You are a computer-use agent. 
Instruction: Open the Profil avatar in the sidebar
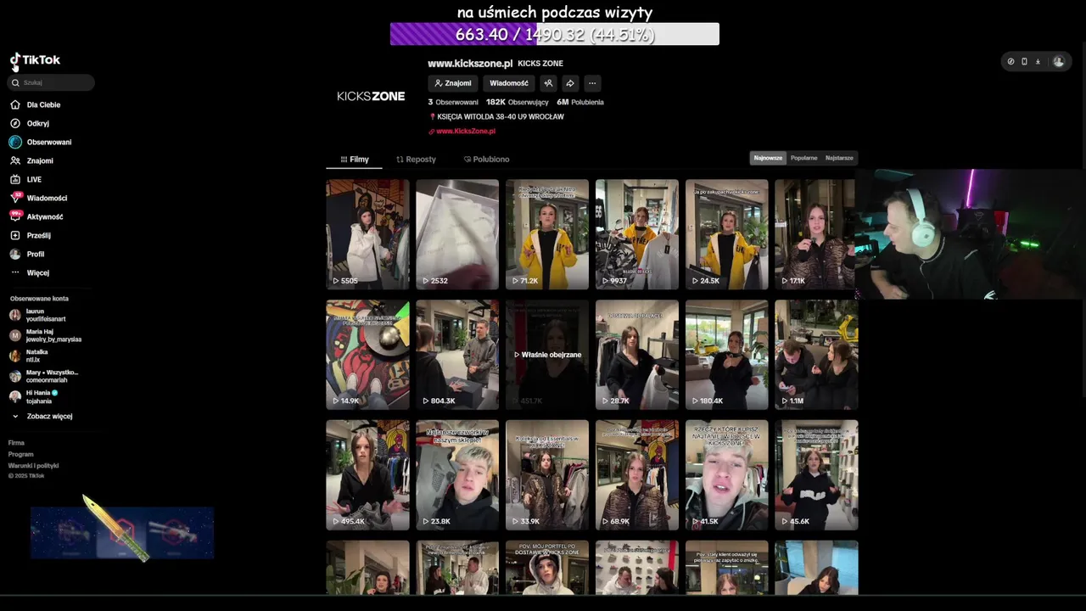click(15, 254)
